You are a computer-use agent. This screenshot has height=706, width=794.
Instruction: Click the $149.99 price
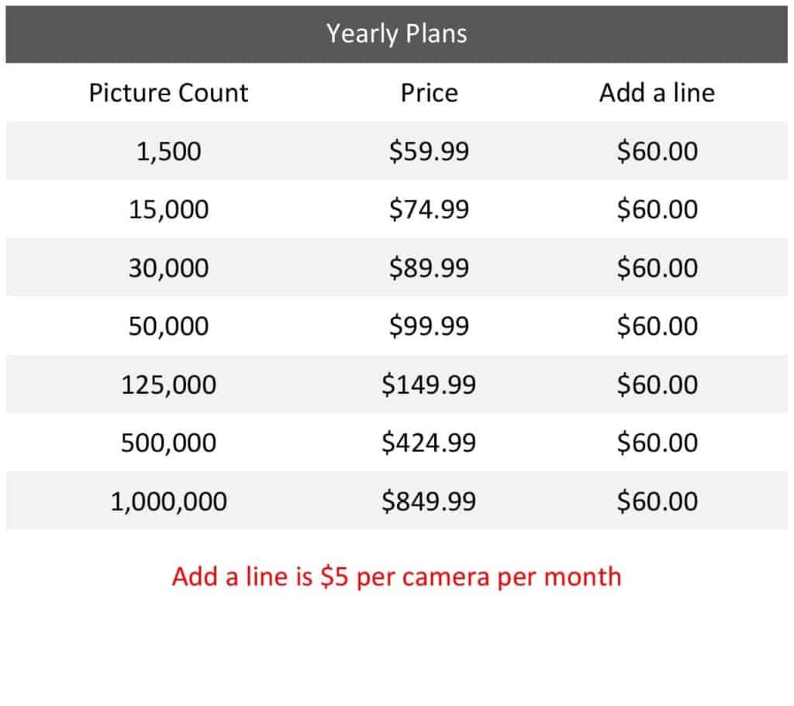(429, 384)
